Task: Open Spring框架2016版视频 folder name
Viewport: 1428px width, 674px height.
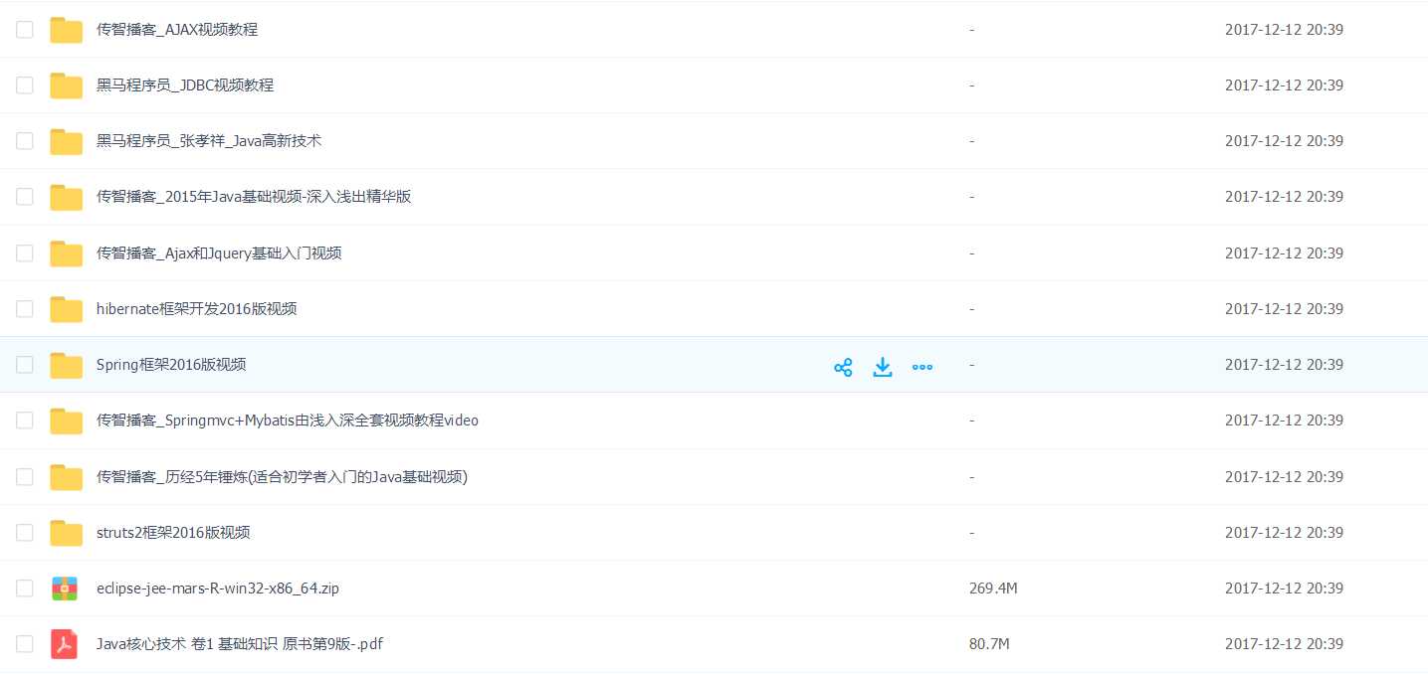Action: (x=171, y=365)
